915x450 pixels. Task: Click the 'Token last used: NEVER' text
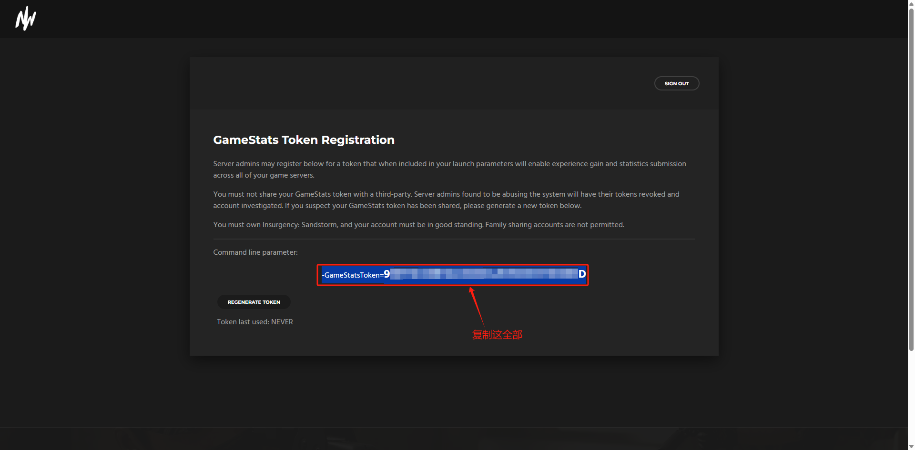255,322
